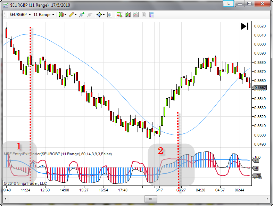Click the NinjaTrader chart window title icon
The width and height of the screenshot is (273, 206).
(6, 5)
